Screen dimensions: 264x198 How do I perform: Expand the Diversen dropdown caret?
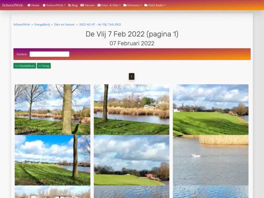coord(141,5)
